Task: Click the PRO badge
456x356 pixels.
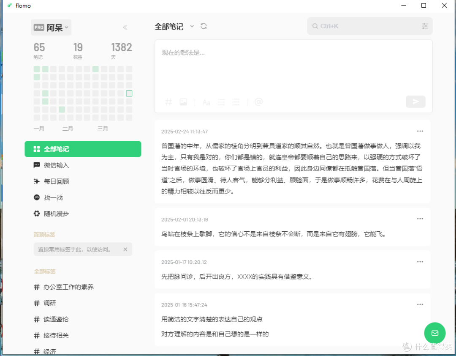Action: [39, 27]
